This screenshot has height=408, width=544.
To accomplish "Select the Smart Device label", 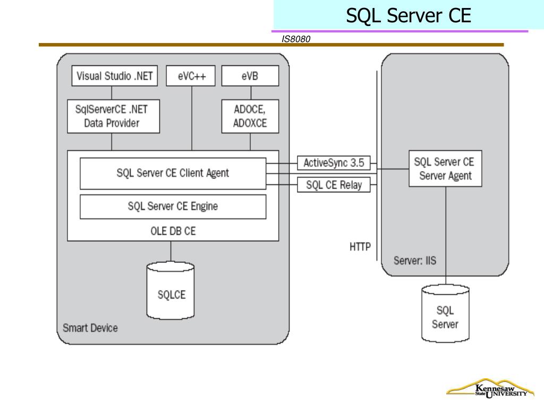I will click(x=90, y=328).
